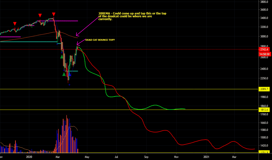Click the Jul label on time axis

coord(116,157)
